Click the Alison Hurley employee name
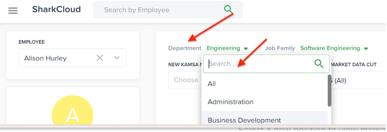The height and width of the screenshot is (132, 387). tap(45, 58)
